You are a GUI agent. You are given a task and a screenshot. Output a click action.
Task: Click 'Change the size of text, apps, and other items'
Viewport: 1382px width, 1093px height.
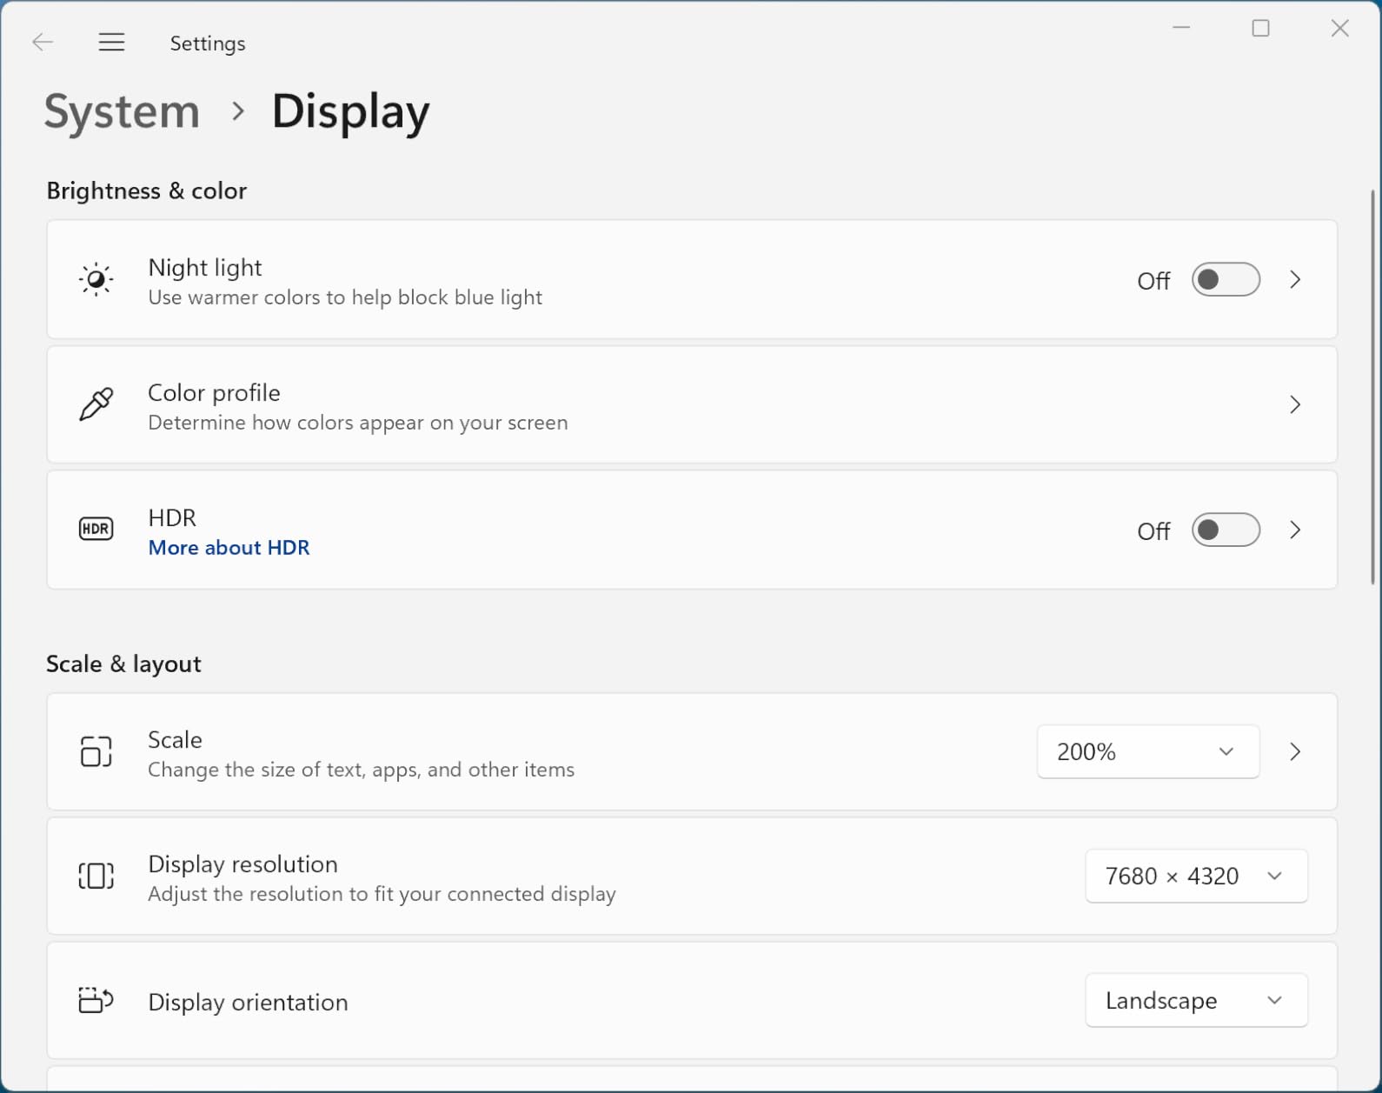coord(361,770)
